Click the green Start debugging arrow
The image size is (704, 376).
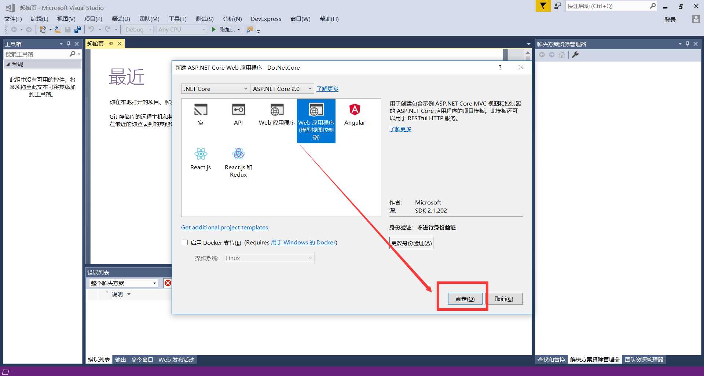(x=214, y=29)
